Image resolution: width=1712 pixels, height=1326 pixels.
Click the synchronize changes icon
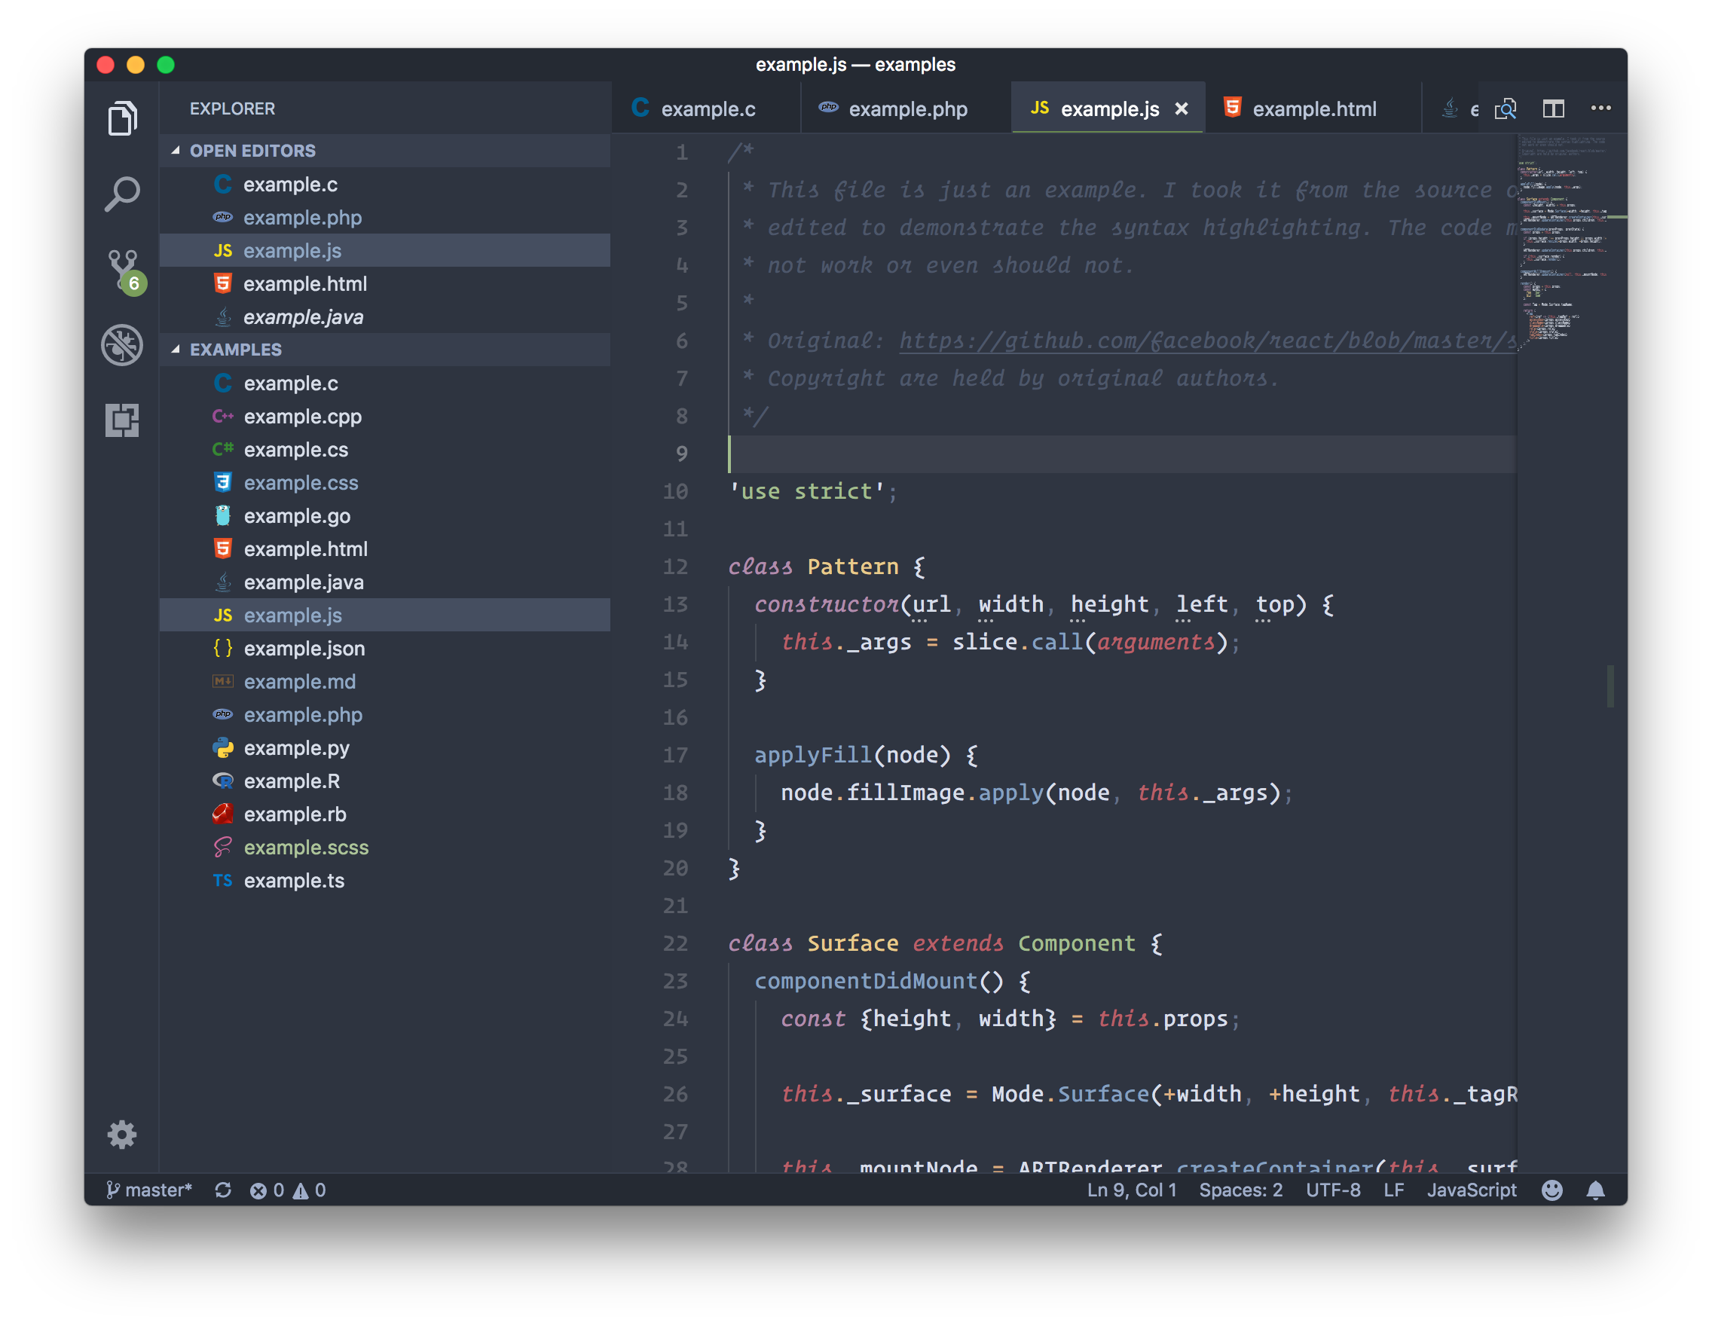[x=223, y=1190]
